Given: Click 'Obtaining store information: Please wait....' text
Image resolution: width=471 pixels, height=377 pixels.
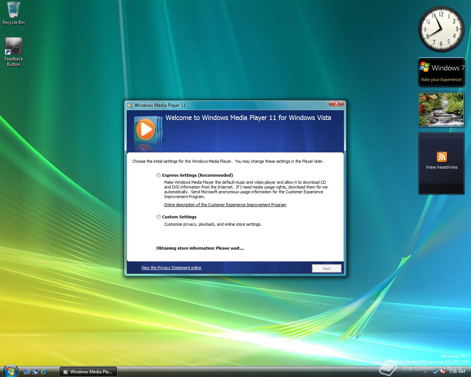Looking at the screenshot, I should click(200, 248).
